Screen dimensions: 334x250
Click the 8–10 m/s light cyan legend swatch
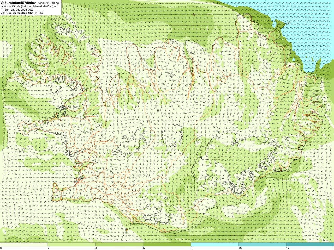point(215,245)
